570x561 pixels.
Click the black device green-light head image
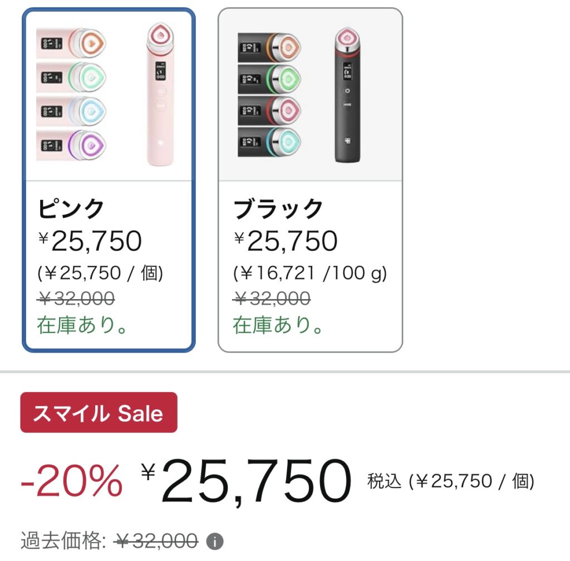(269, 79)
